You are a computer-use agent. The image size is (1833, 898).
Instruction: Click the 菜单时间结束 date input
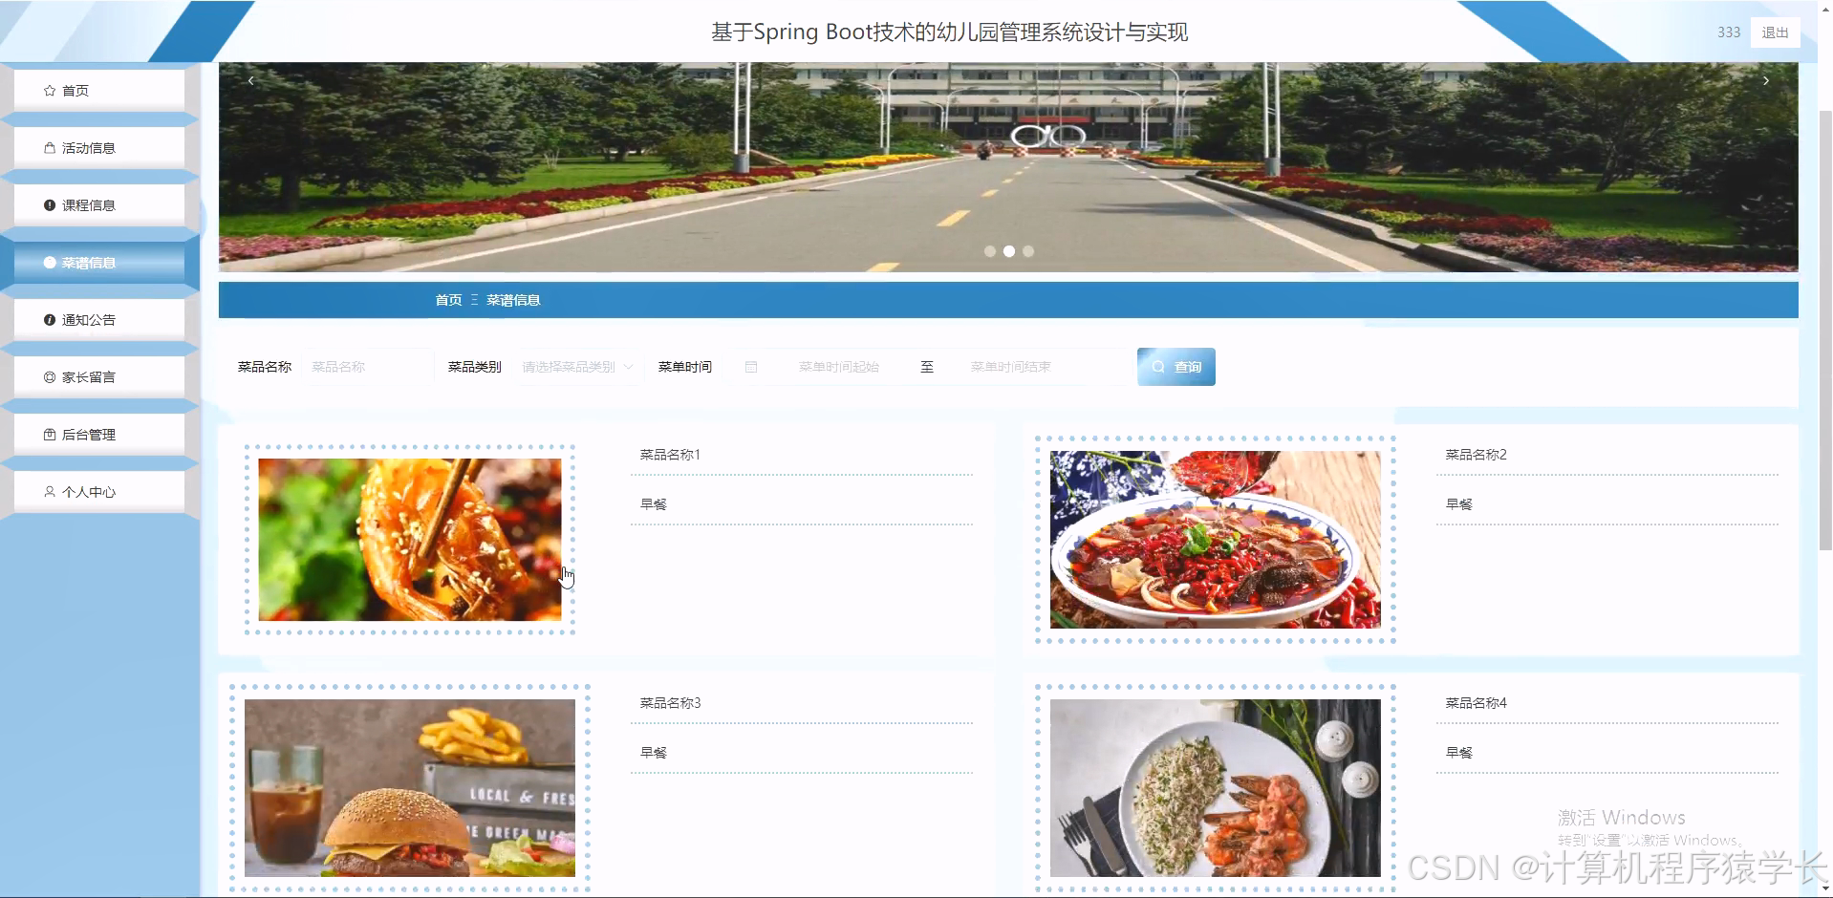point(1011,367)
